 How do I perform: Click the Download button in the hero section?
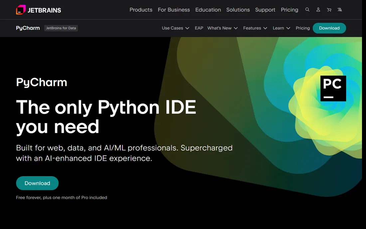pyautogui.click(x=37, y=183)
